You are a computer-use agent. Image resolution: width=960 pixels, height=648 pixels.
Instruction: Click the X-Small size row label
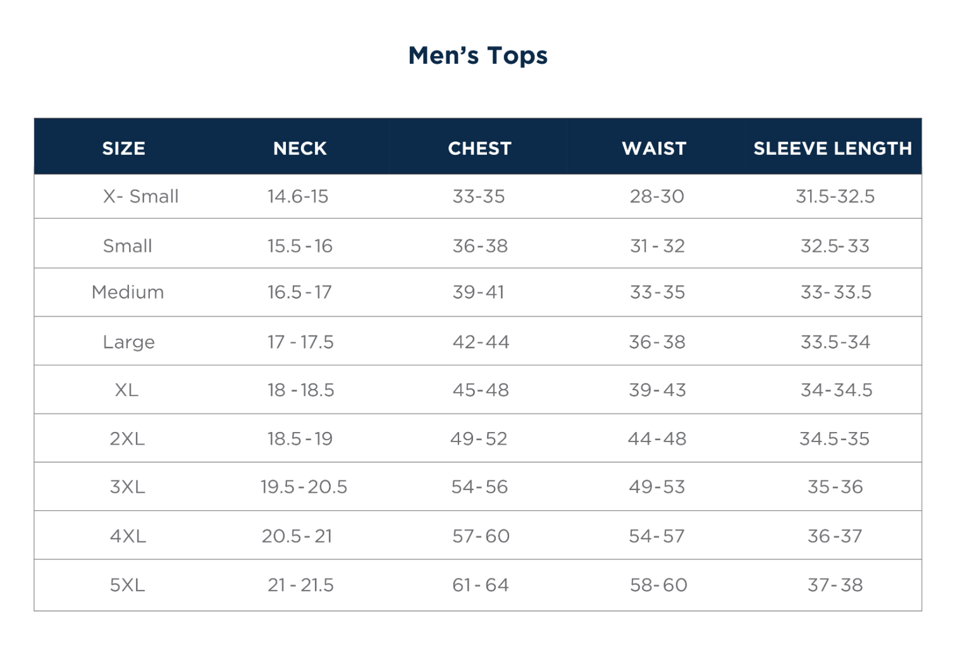coord(140,196)
